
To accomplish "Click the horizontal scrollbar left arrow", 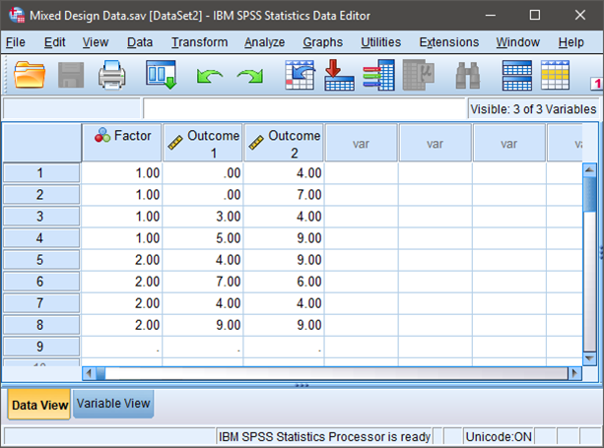I will pos(89,373).
